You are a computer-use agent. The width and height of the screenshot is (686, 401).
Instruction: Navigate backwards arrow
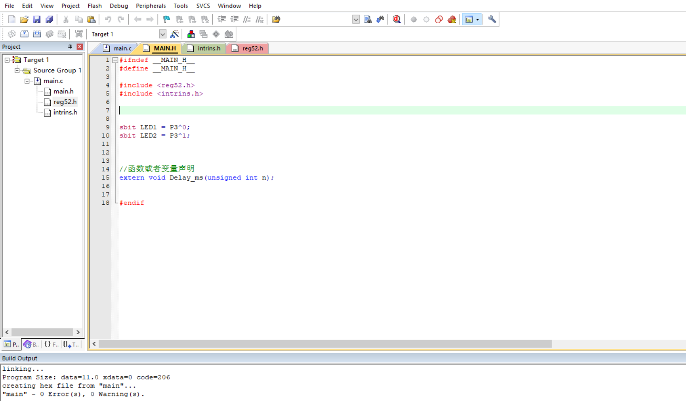[137, 19]
